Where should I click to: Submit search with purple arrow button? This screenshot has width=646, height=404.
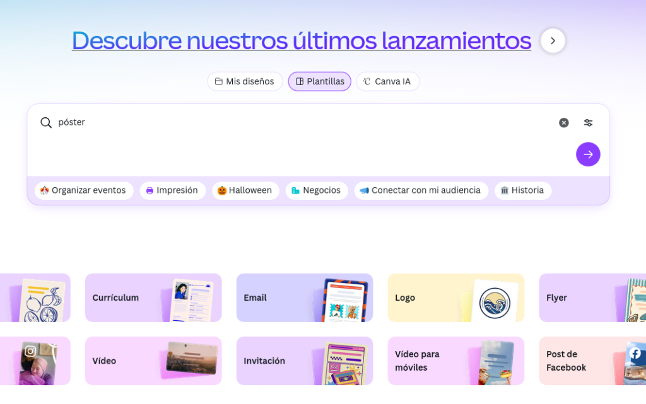(x=588, y=154)
